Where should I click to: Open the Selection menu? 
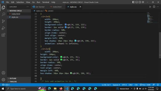tap(20, 2)
